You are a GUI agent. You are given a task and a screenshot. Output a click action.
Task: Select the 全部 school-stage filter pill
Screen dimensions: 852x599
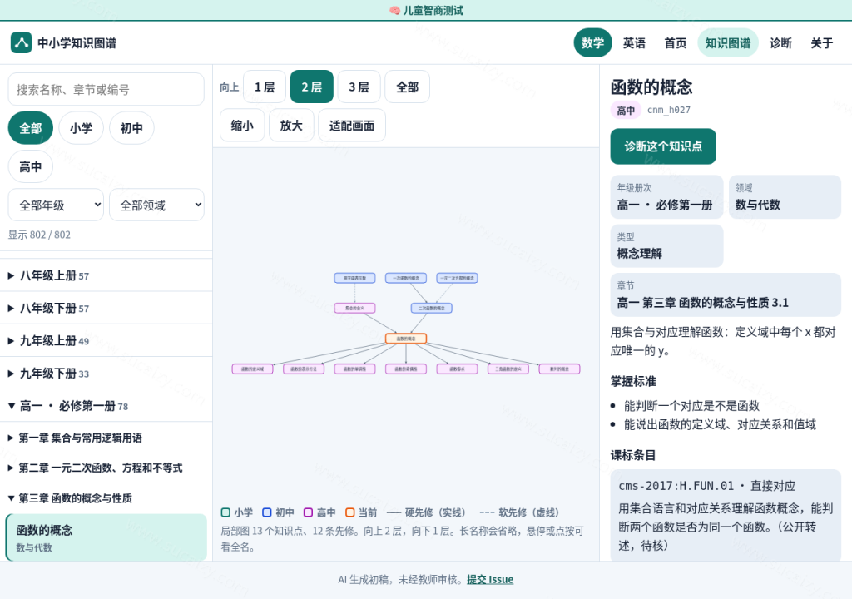click(31, 128)
